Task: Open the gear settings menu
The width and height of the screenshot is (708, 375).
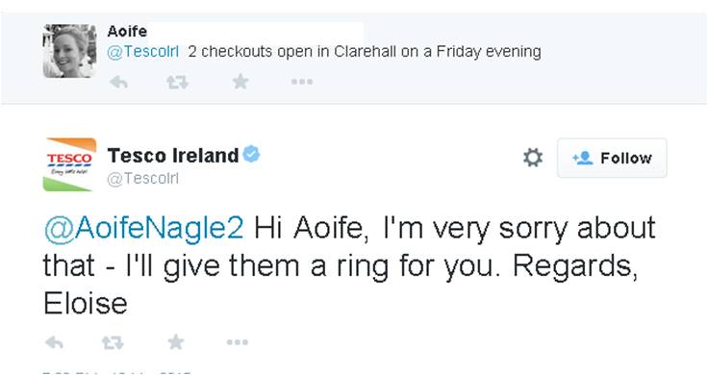Action: pos(533,158)
